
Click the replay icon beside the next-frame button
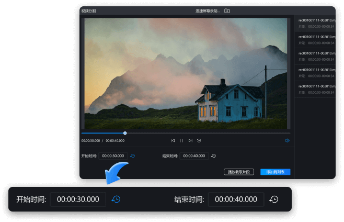pyautogui.click(x=199, y=140)
